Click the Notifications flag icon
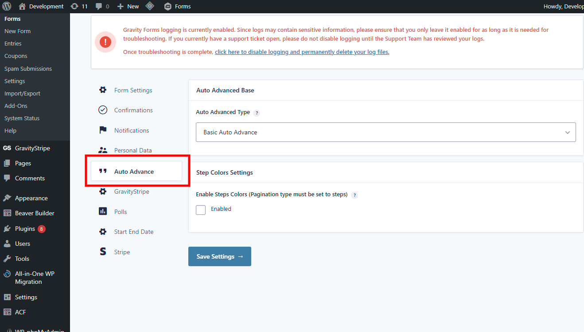584x332 pixels. (x=103, y=130)
